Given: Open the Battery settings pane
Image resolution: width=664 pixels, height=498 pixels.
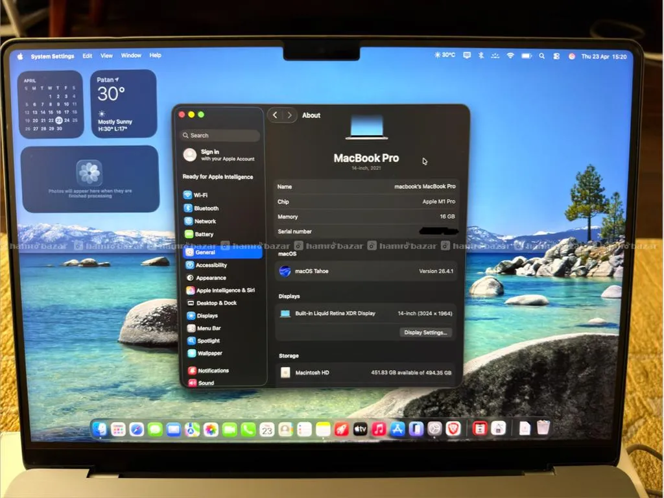Looking at the screenshot, I should (203, 234).
